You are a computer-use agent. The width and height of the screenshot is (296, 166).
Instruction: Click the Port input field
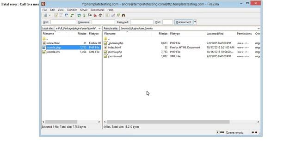tap(167, 22)
